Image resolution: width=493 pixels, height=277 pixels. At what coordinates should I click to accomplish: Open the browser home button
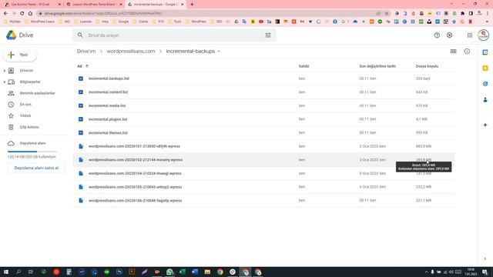tap(30, 14)
